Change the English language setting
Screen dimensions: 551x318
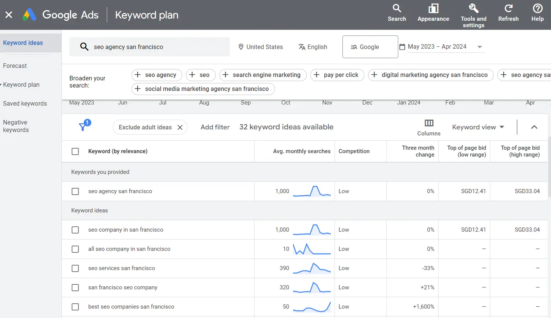click(x=313, y=47)
